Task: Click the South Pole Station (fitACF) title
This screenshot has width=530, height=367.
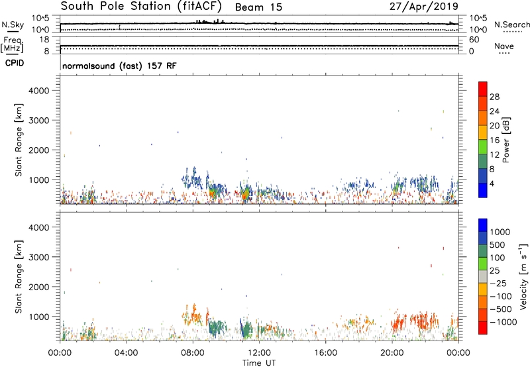Action: [141, 6]
